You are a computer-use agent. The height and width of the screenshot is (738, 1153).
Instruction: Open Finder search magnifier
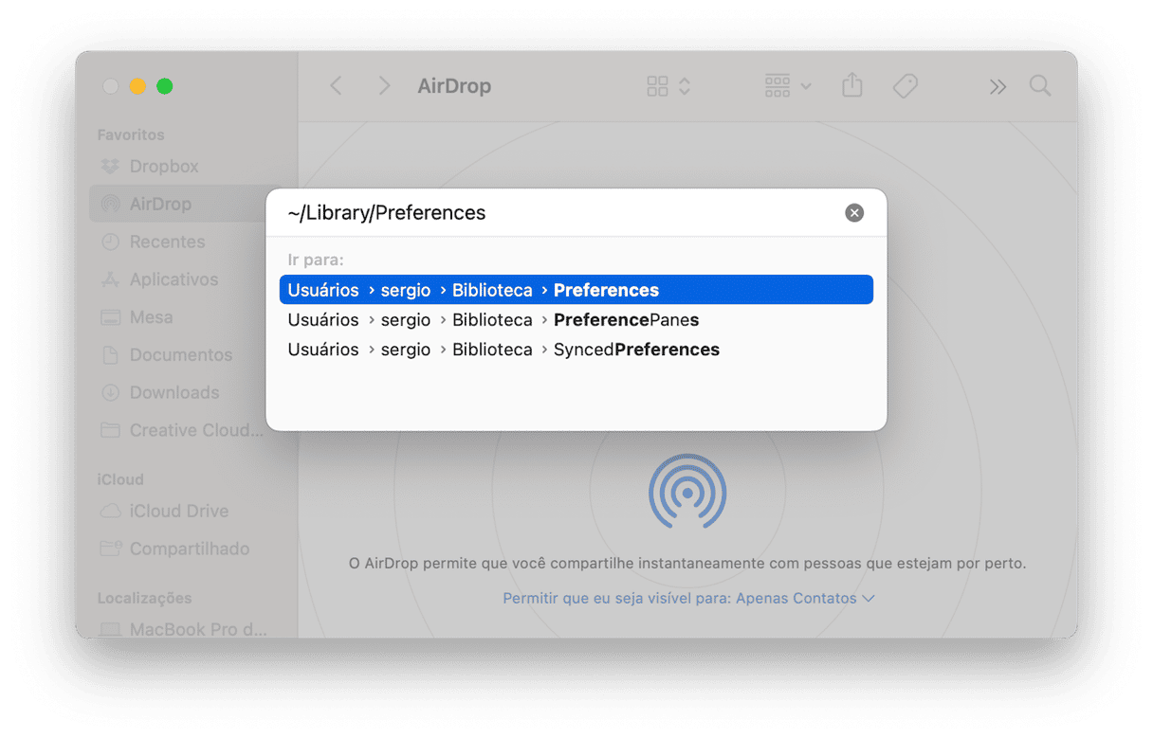pyautogui.click(x=1040, y=86)
